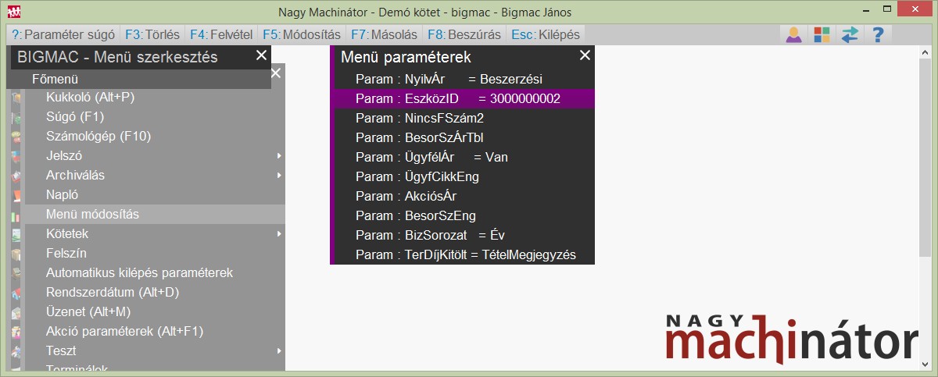This screenshot has width=938, height=377.
Task: Click F7: Másolás in the toolbar
Action: click(x=384, y=34)
